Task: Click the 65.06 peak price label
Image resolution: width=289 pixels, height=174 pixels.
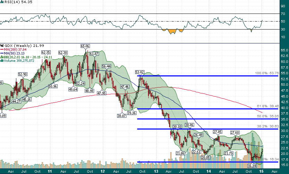Action: coord(85,46)
